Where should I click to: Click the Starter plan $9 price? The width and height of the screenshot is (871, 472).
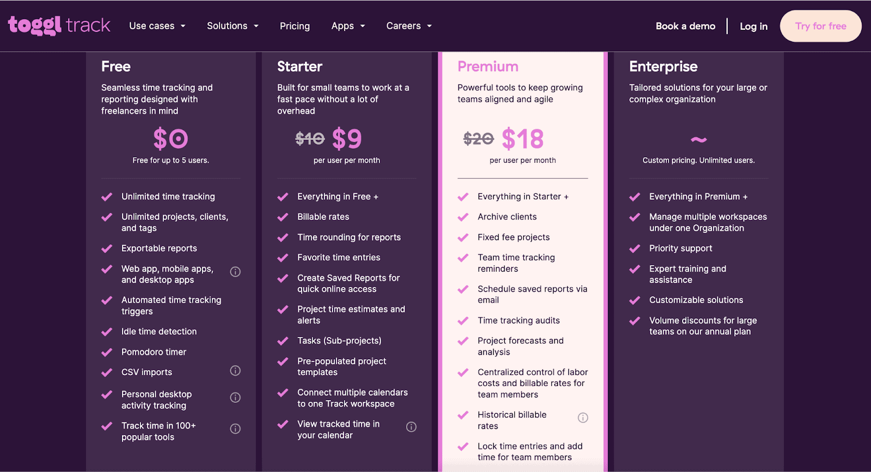tap(347, 139)
